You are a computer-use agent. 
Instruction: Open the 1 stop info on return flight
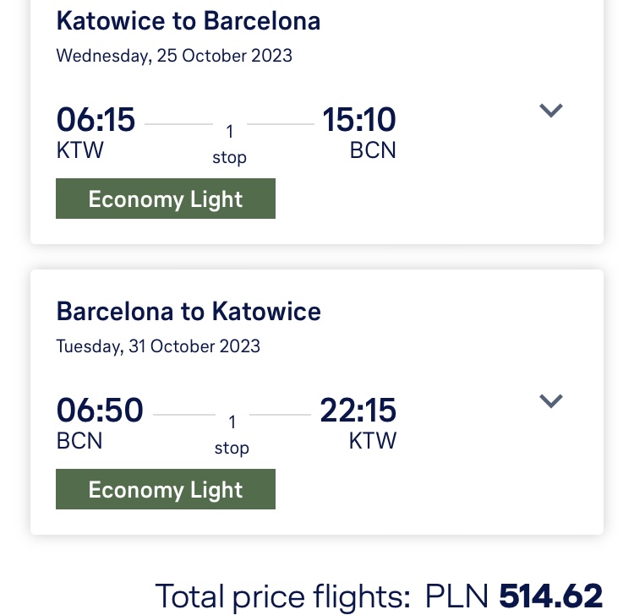[x=232, y=435]
